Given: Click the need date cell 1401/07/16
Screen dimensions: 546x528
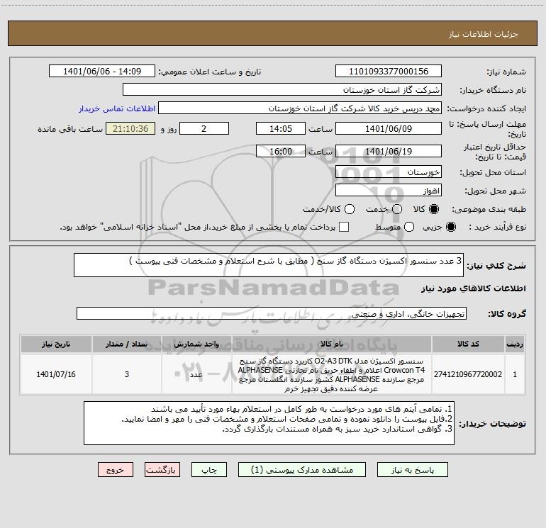Looking at the screenshot, I should tap(56, 374).
